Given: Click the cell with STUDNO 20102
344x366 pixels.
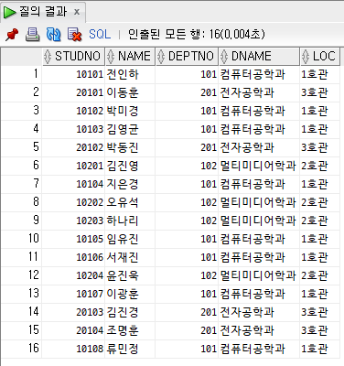Looking at the screenshot, I should (x=73, y=147).
